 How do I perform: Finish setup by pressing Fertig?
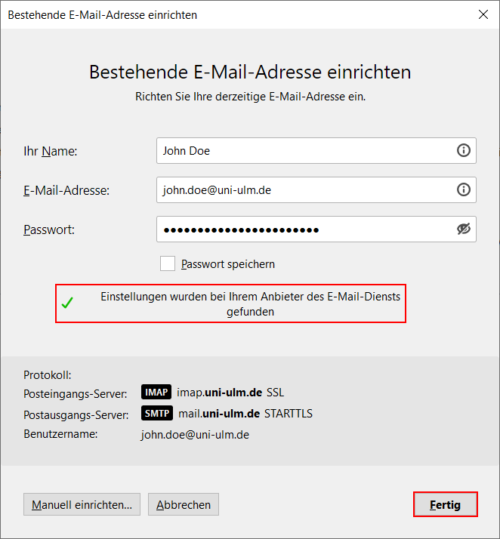pos(446,504)
